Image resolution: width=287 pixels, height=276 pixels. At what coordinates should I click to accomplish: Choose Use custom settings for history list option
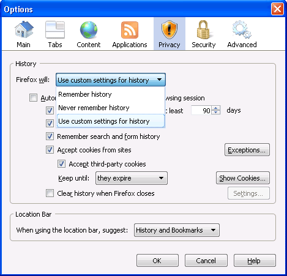[x=111, y=121]
